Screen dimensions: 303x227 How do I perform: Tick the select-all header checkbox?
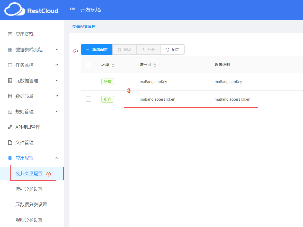click(88, 64)
